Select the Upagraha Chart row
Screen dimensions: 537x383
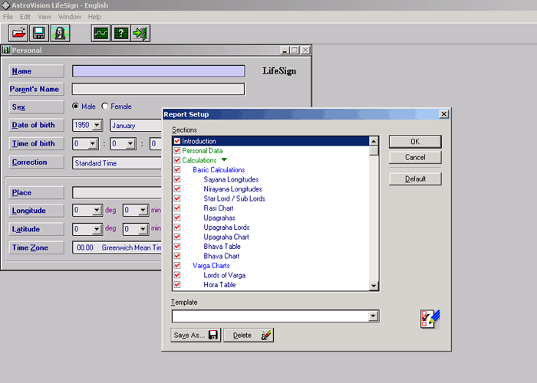[226, 237]
